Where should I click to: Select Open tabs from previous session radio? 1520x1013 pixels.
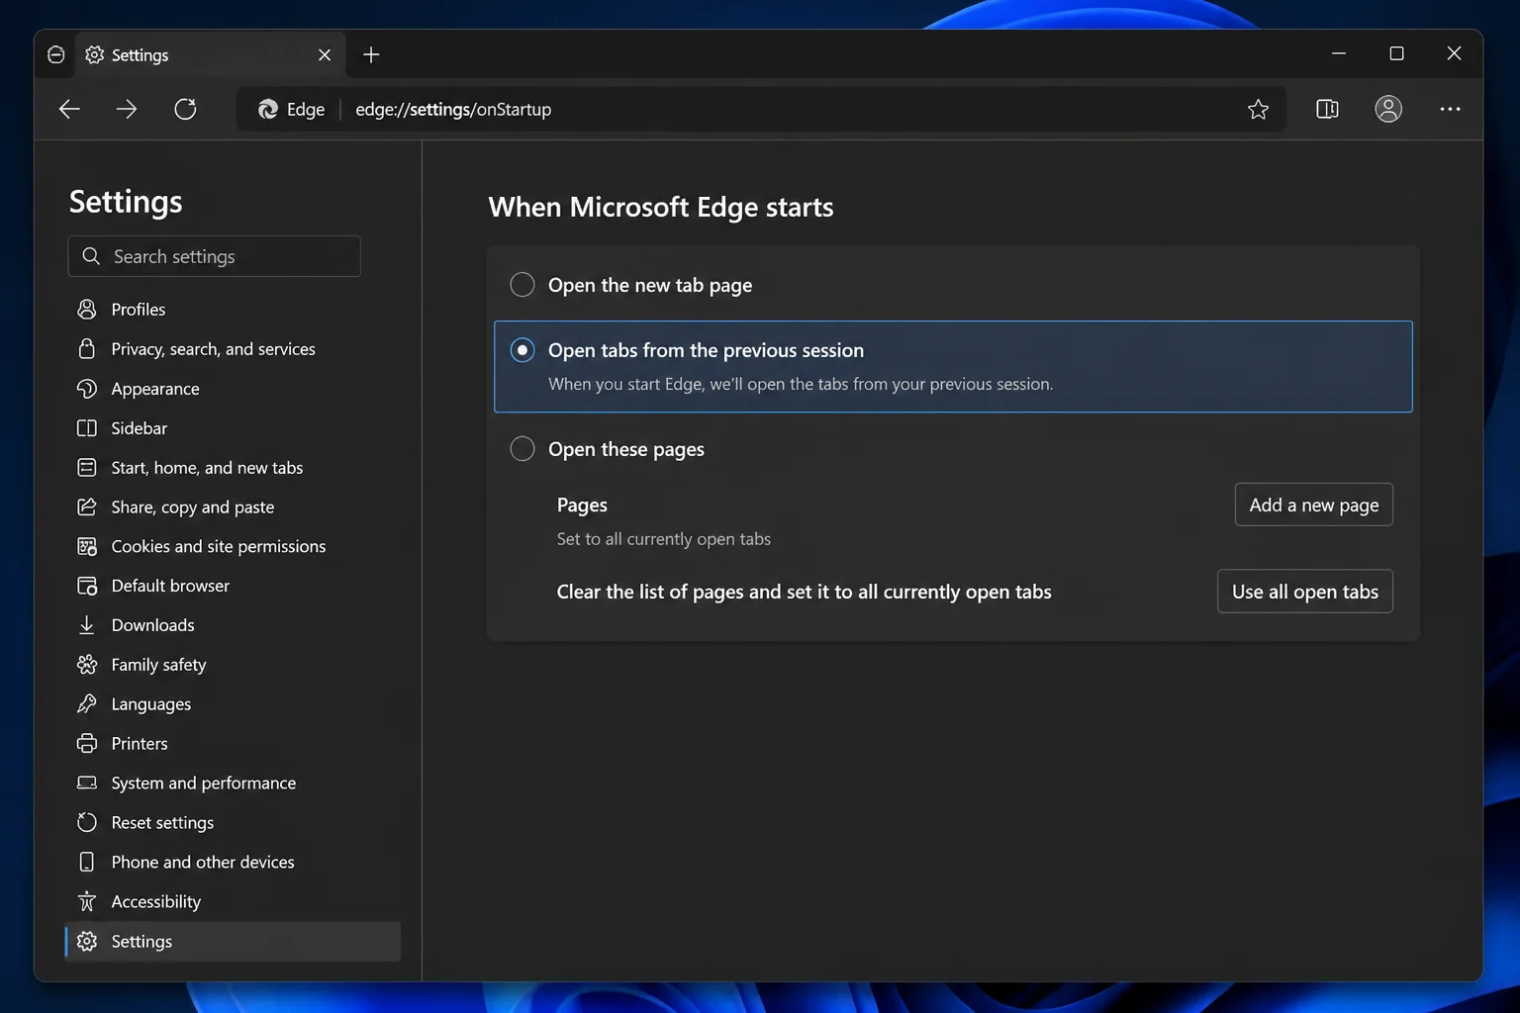522,350
